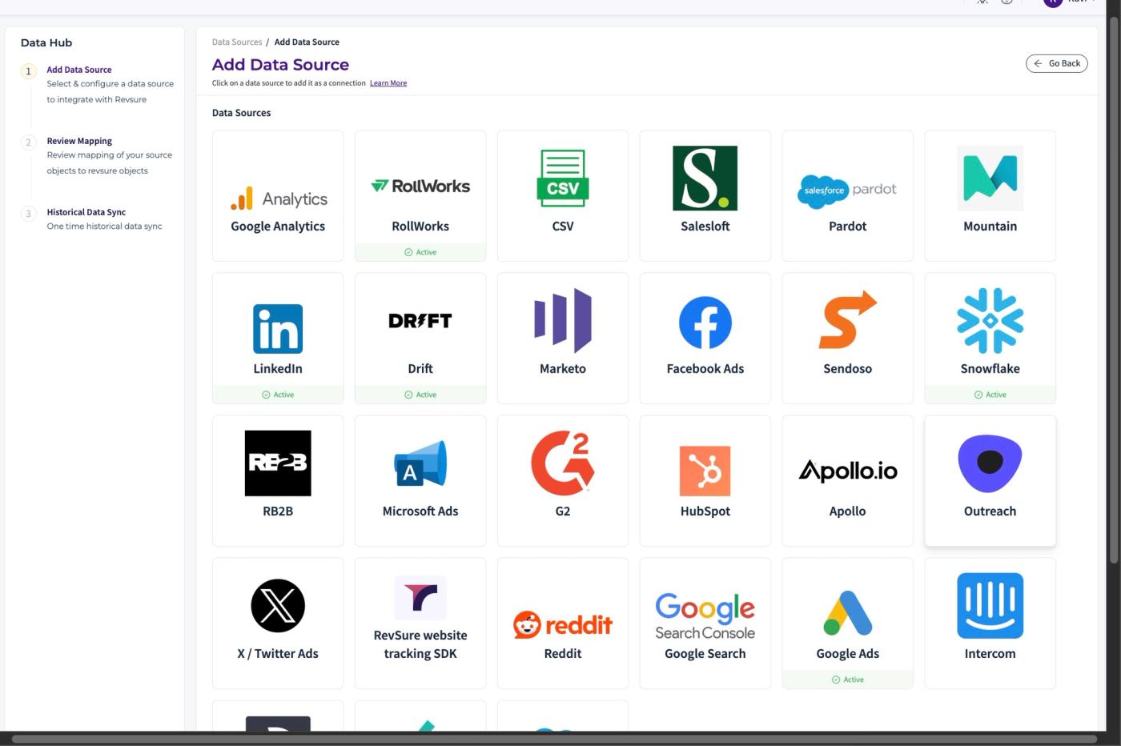
Task: Go to Data Sources breadcrumb
Action: [x=237, y=42]
